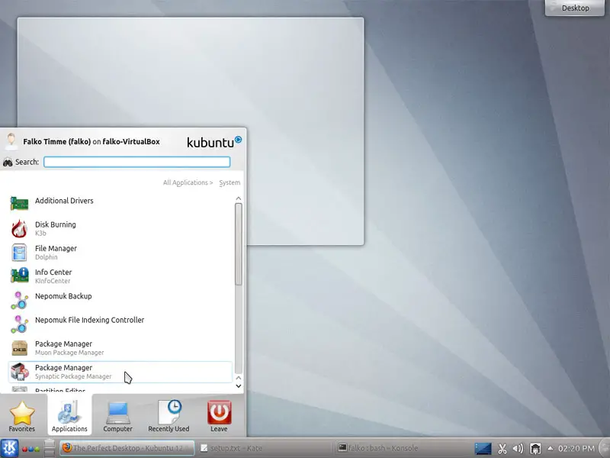Open Nepomuk File Indexing Controller icon
610x458 pixels.
pyautogui.click(x=19, y=324)
